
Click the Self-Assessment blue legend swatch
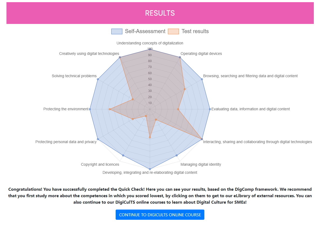point(117,31)
